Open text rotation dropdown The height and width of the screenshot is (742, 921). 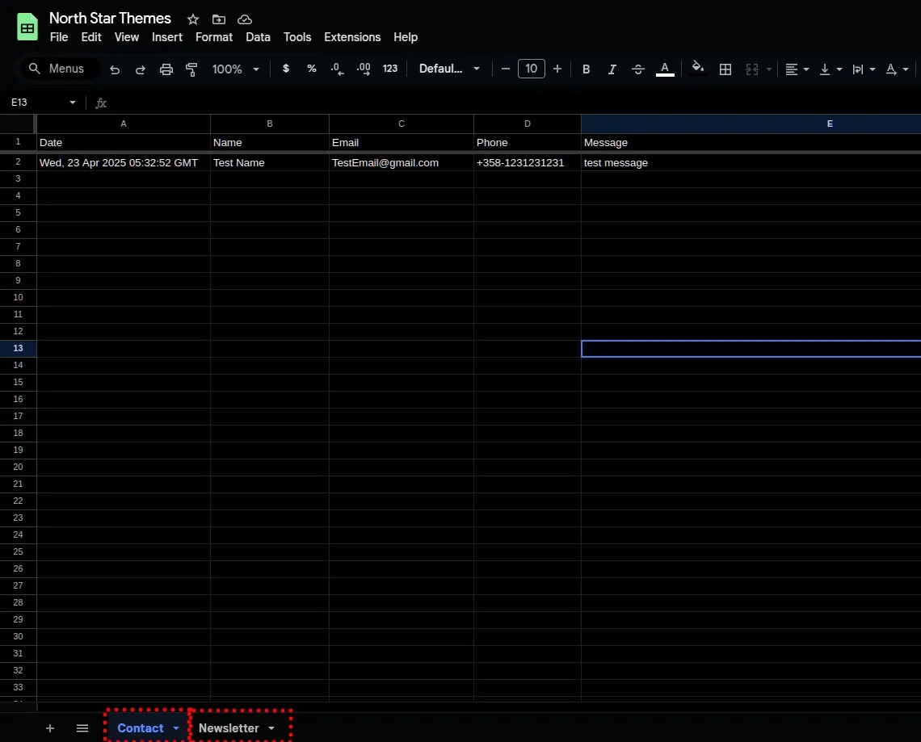click(x=897, y=69)
